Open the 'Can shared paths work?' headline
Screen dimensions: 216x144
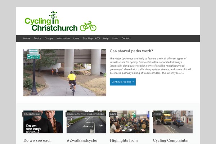[x=131, y=51]
